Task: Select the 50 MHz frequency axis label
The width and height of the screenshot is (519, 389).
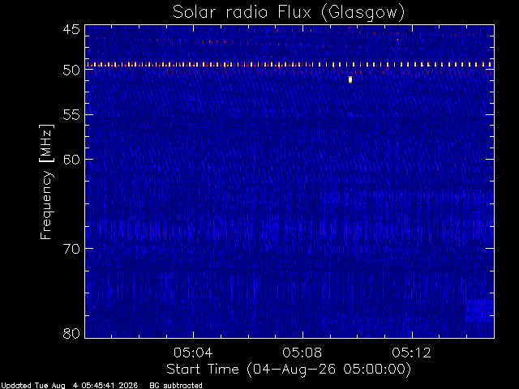Action: [x=71, y=71]
